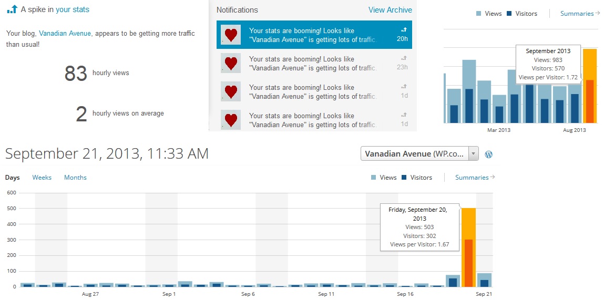The height and width of the screenshot is (300, 604).
Task: Click the spike stats bar-chart icon
Action: coord(12,9)
